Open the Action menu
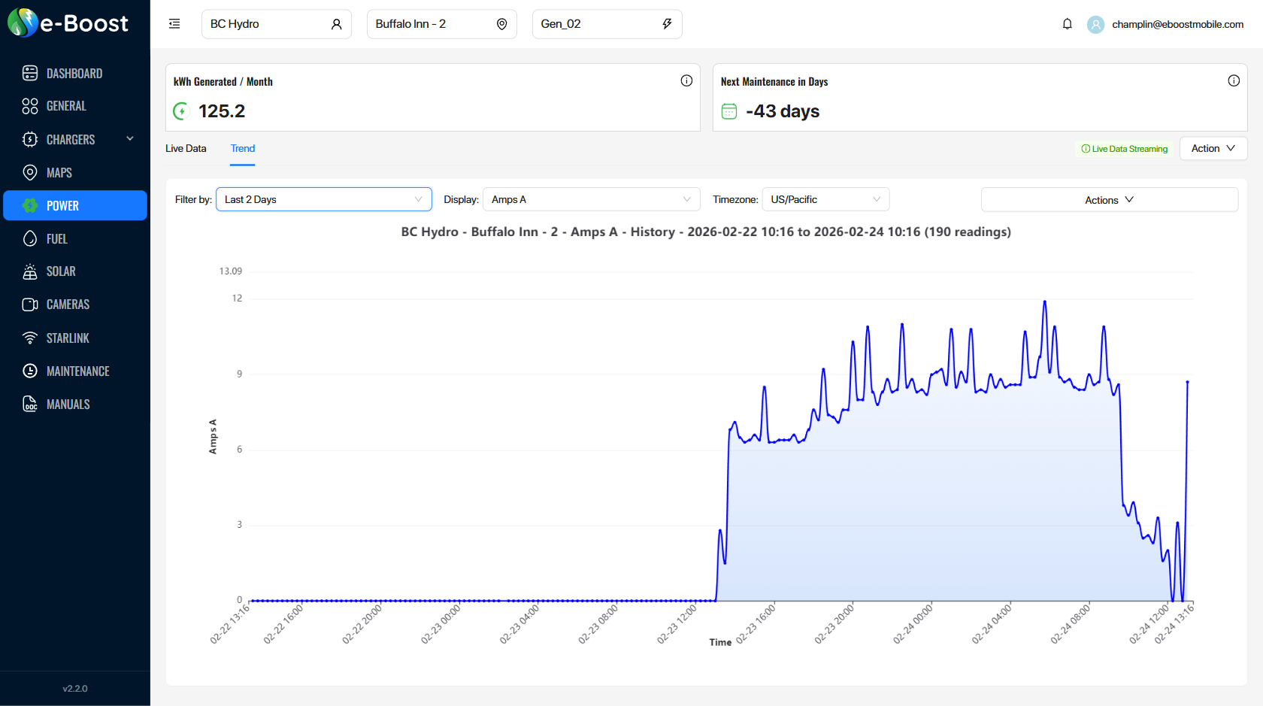Image resolution: width=1263 pixels, height=706 pixels. [x=1213, y=148]
